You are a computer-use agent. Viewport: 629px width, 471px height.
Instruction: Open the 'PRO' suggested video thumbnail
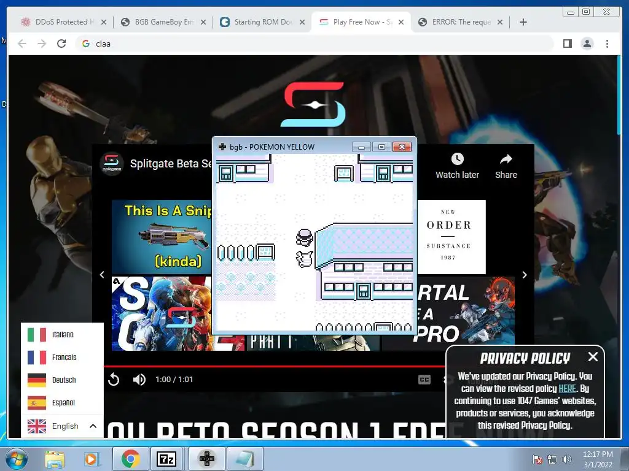pyautogui.click(x=466, y=310)
